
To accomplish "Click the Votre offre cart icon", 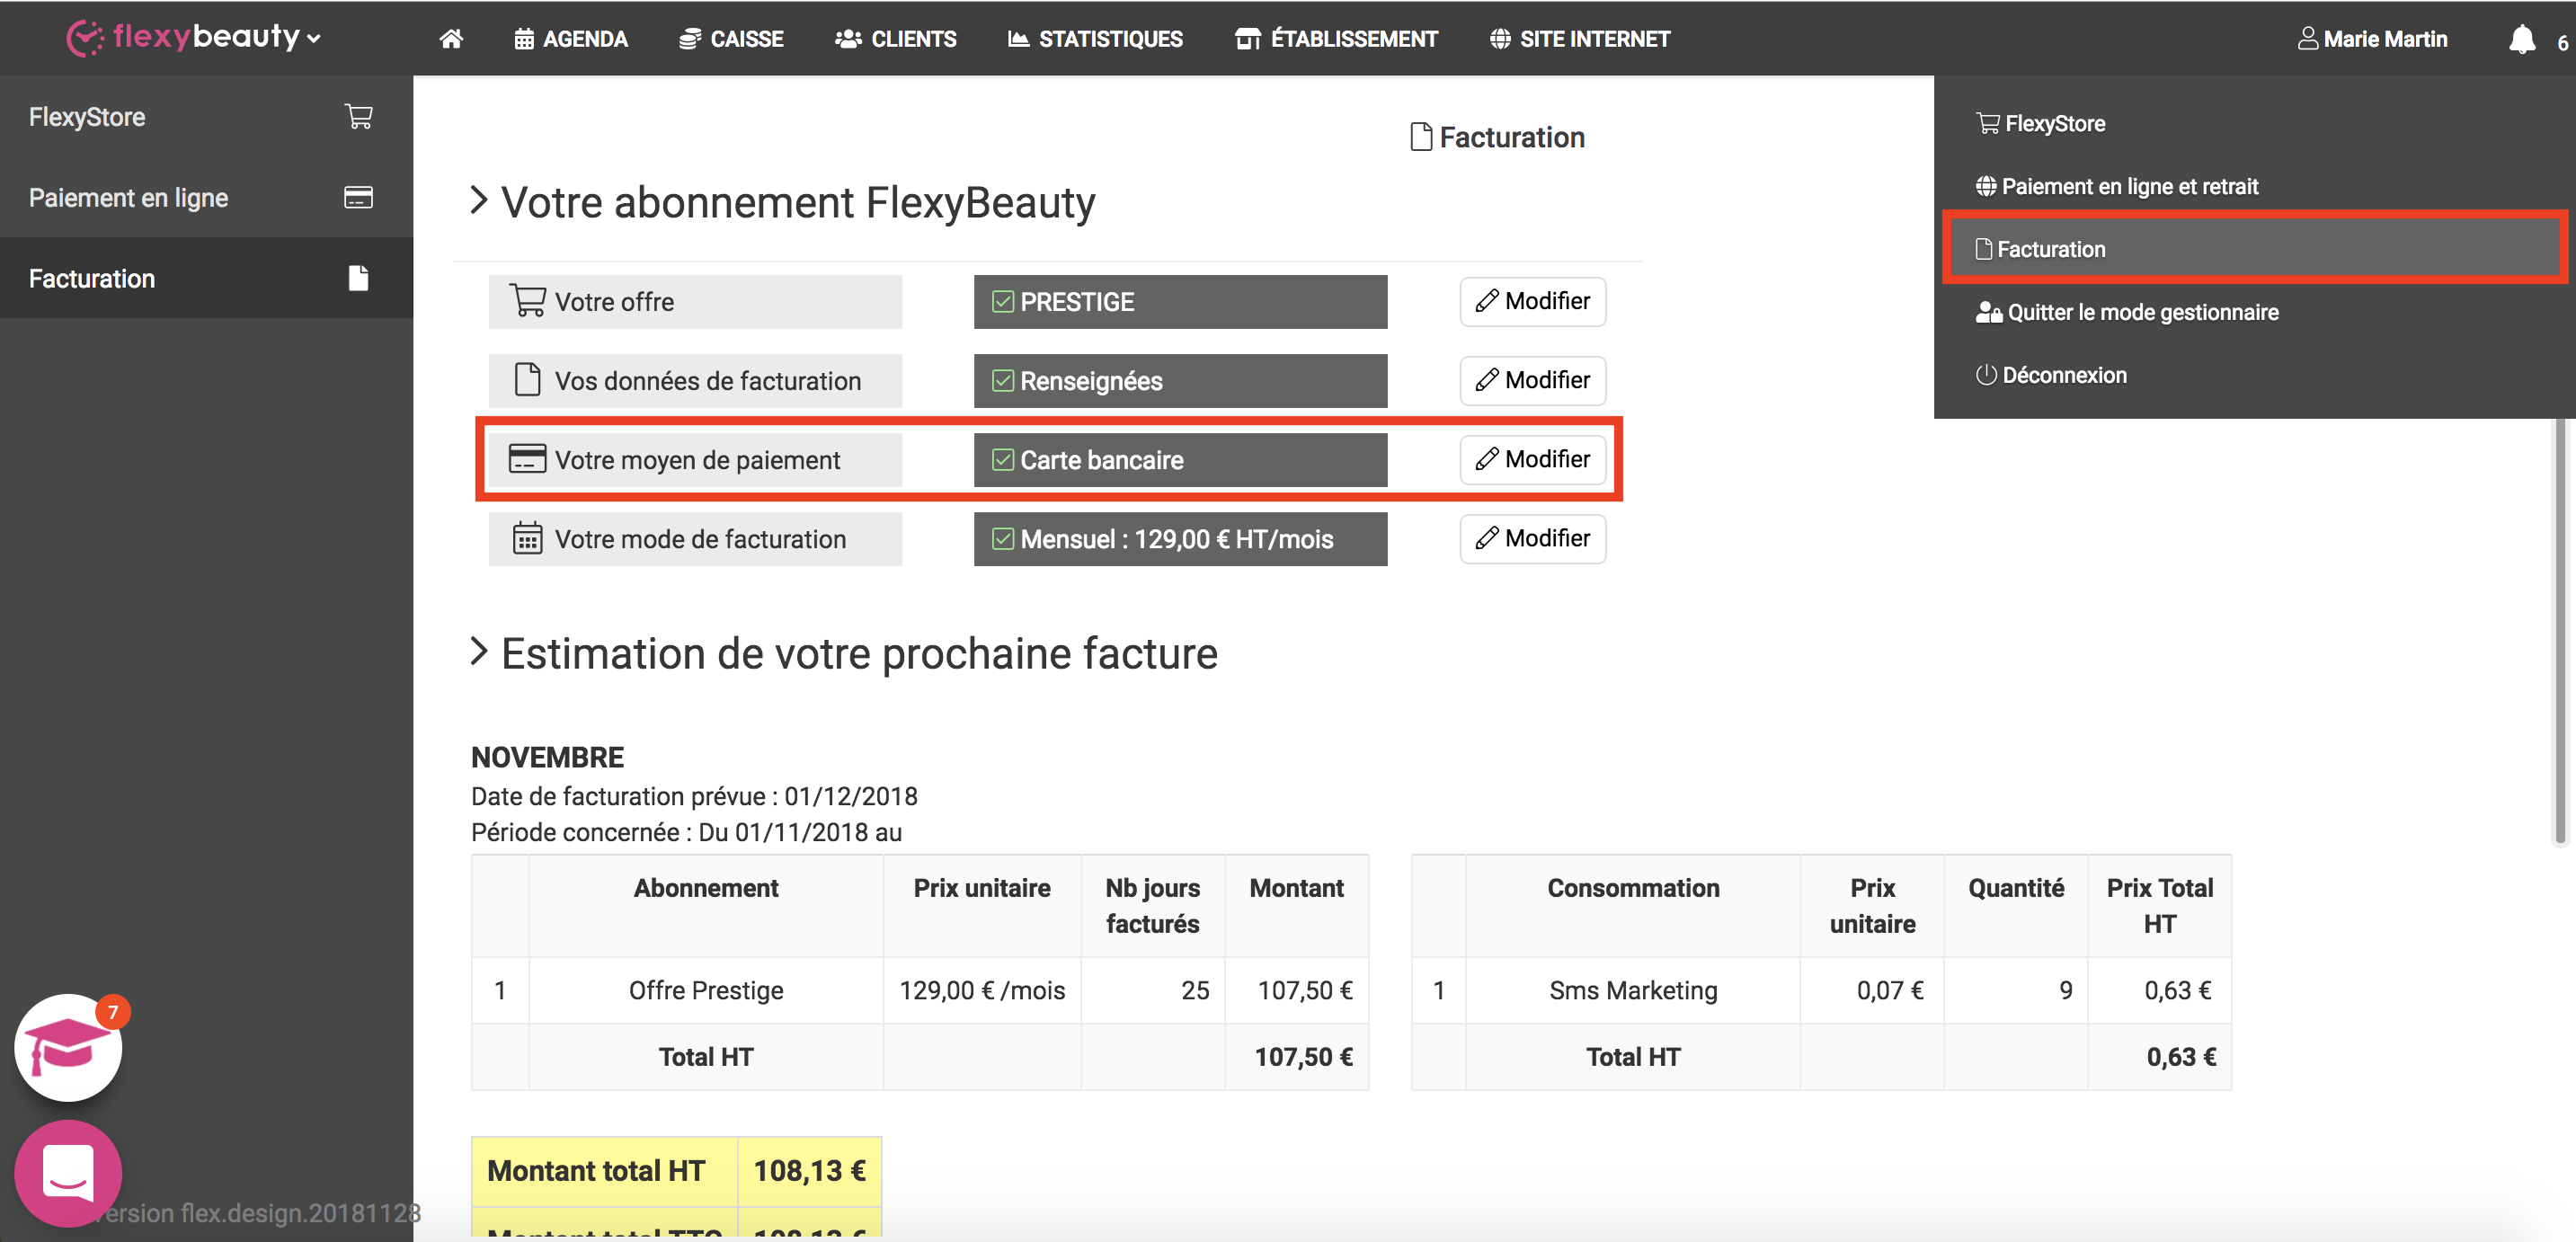I will point(527,300).
